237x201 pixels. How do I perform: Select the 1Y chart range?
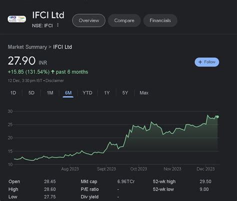[106, 93]
